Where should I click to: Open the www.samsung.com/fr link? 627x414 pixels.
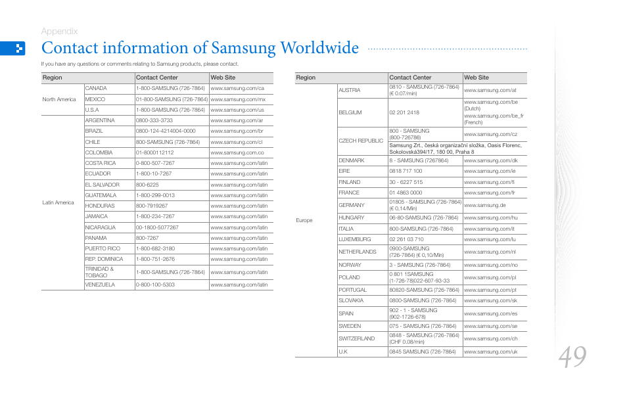pyautogui.click(x=490, y=193)
